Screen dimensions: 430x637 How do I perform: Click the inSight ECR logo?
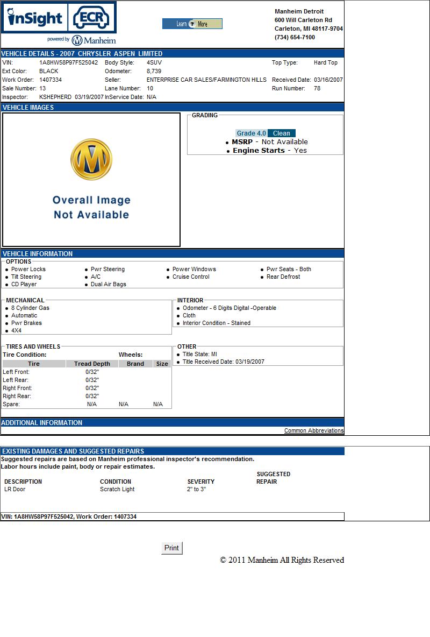click(59, 17)
